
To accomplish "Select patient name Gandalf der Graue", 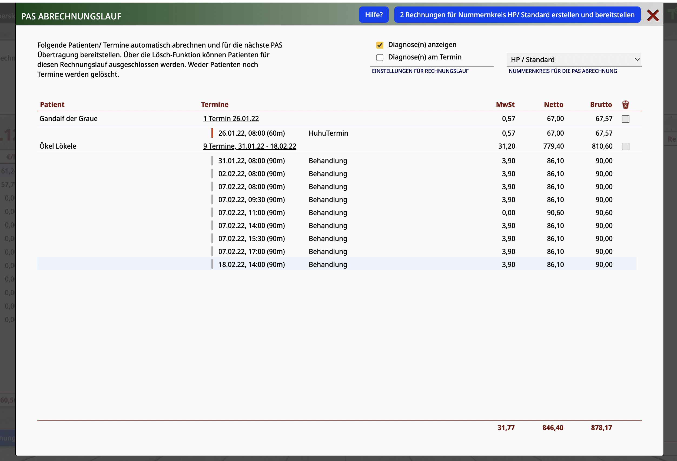I will (68, 119).
